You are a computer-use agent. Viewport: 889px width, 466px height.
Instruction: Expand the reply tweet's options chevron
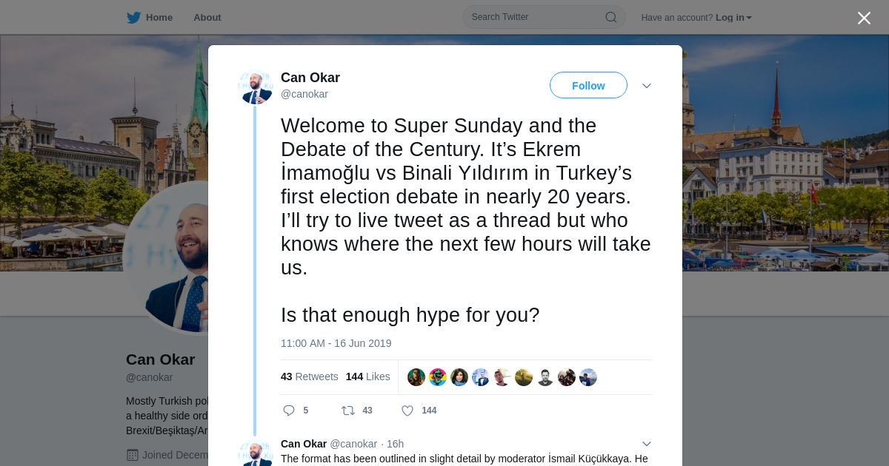click(x=647, y=444)
